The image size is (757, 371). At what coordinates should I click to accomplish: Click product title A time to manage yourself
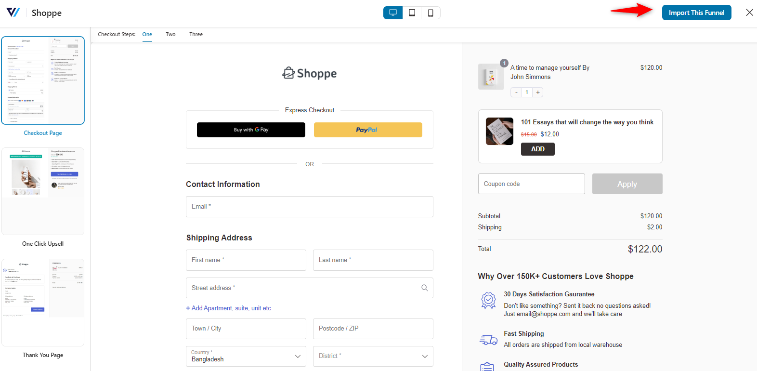pyautogui.click(x=550, y=72)
